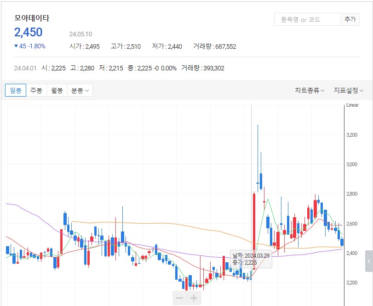Viewport: 373px width, 306px height.
Task: Click the blue down-triangle price change indicator
Action: click(x=17, y=46)
